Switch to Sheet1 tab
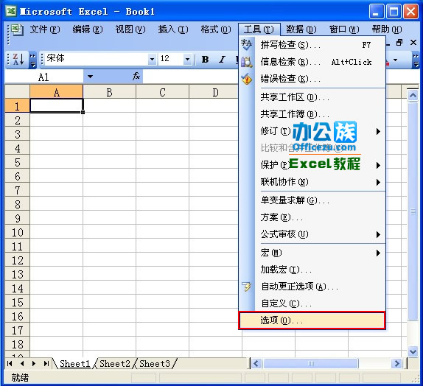 [x=74, y=364]
